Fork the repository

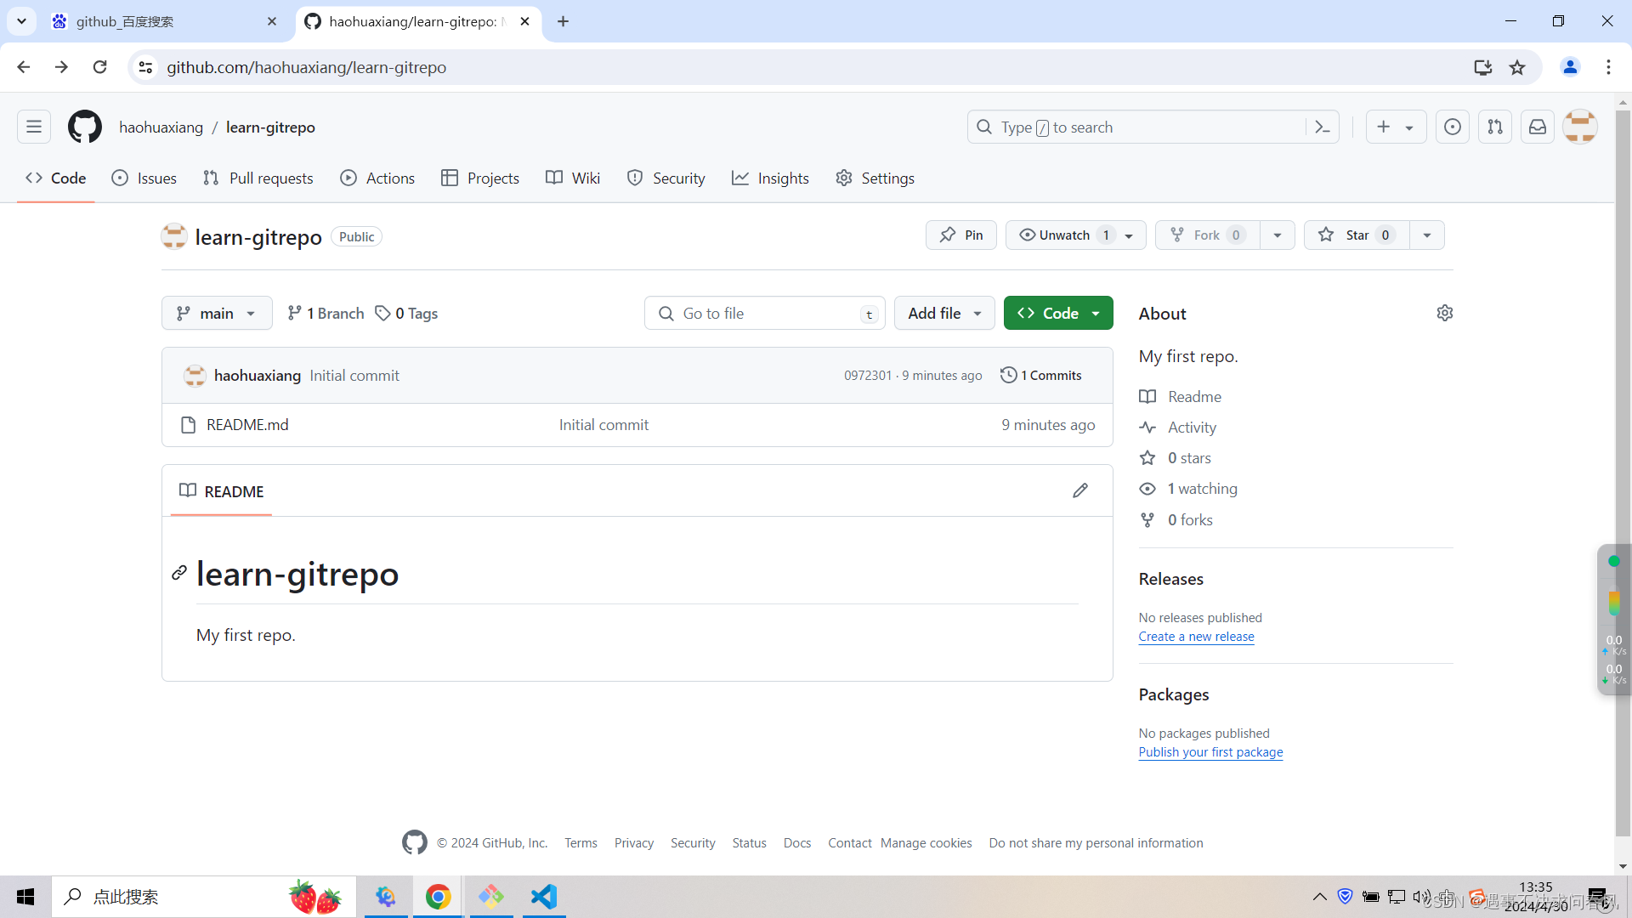tap(1207, 235)
